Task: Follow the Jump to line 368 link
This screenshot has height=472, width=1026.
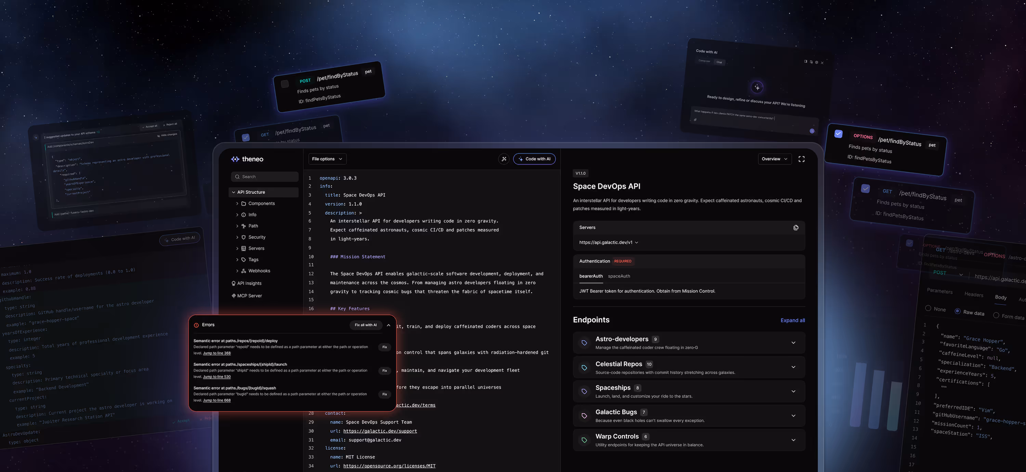Action: 217,353
